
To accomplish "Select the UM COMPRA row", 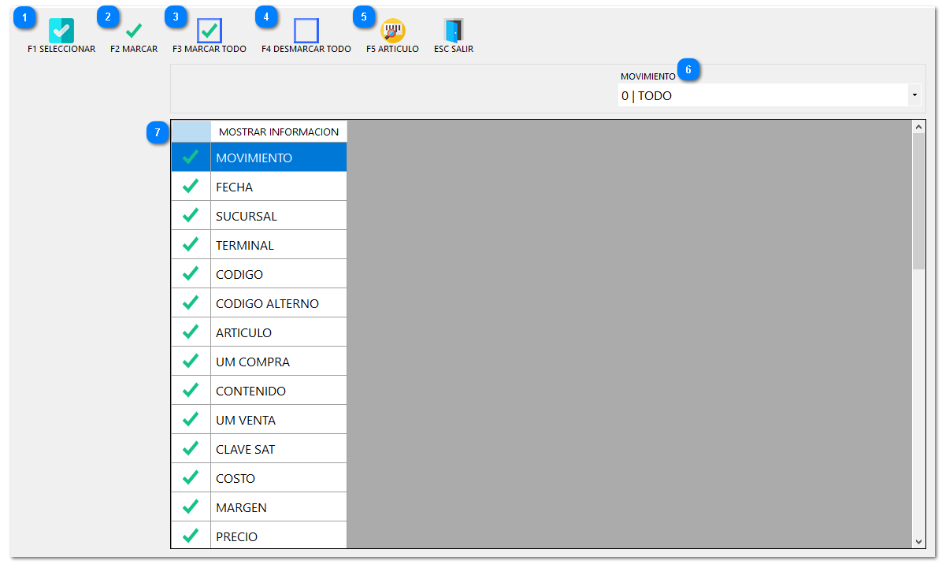I will 278,362.
